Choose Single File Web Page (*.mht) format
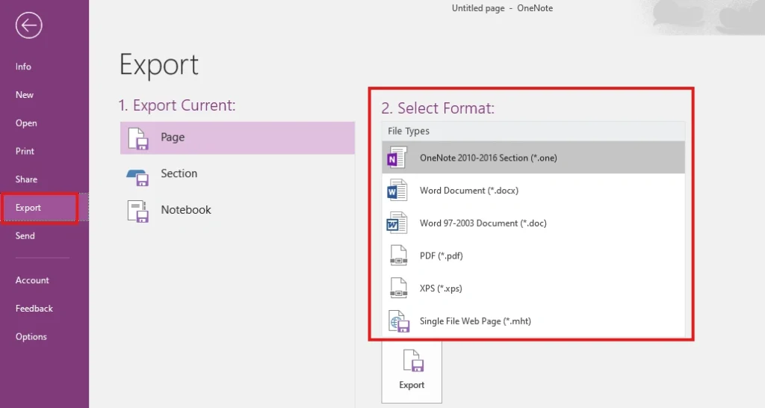765x408 pixels. [533, 321]
